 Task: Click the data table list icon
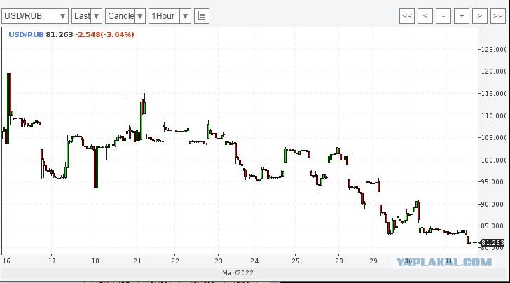click(x=202, y=16)
